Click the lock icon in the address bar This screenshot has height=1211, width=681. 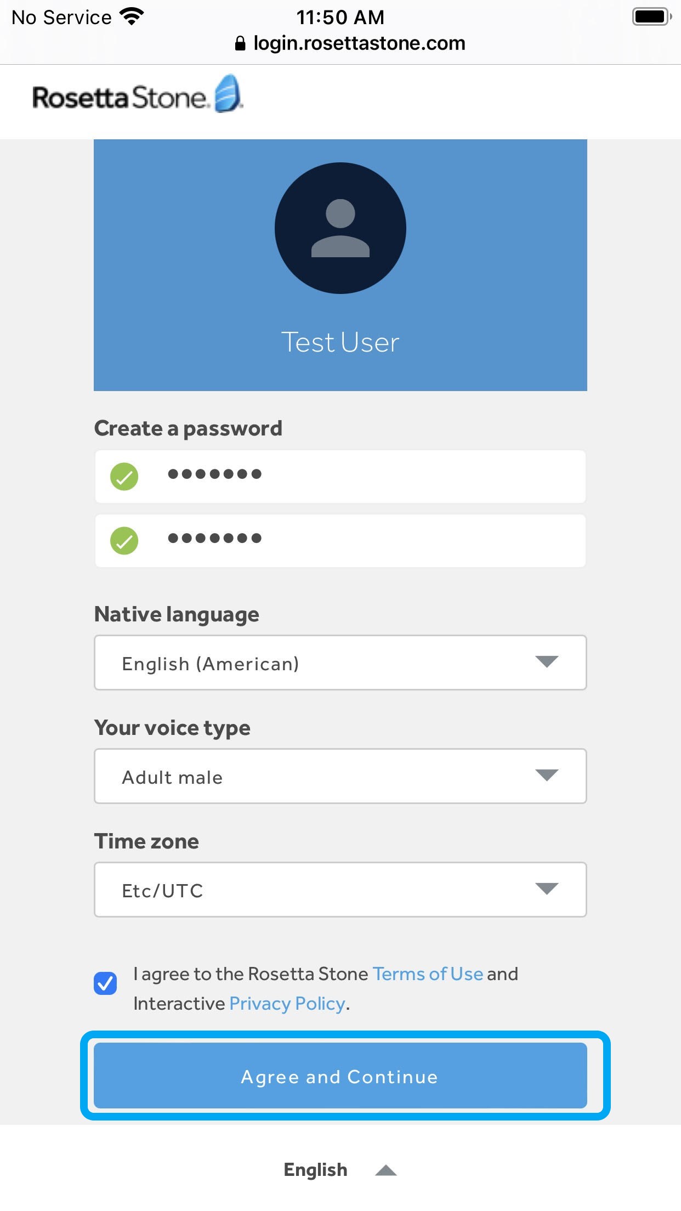point(240,43)
